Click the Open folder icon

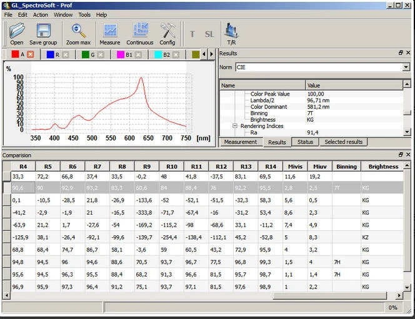17,31
